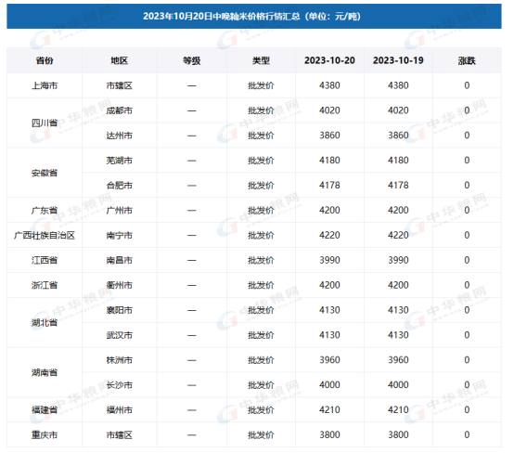Image resolution: width=514 pixels, height=453 pixels.
Task: Select the 安徽省 merged province cell
Action: tap(45, 173)
